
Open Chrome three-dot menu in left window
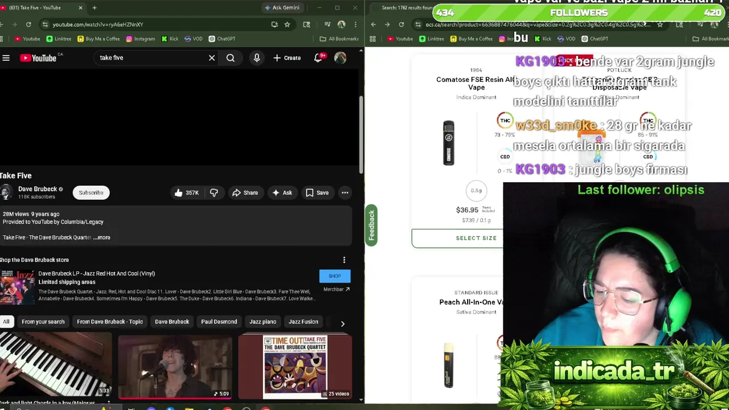[x=355, y=24]
